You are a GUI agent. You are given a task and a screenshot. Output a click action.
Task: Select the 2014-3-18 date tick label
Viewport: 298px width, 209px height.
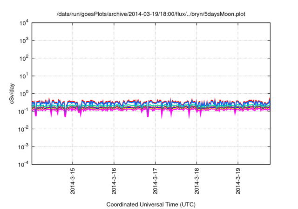[x=197, y=182]
